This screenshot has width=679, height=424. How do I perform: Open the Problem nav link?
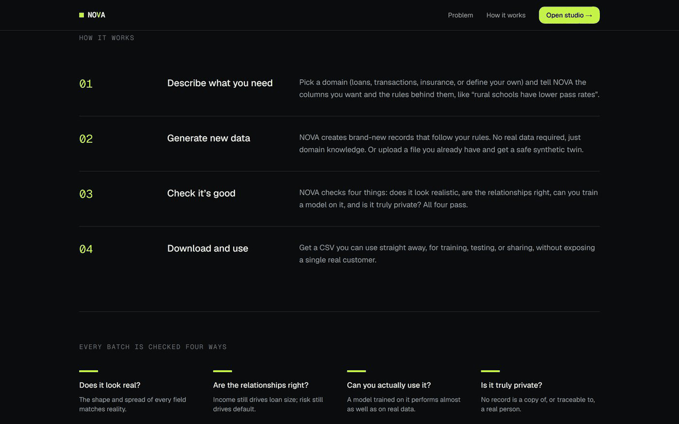[x=461, y=15]
